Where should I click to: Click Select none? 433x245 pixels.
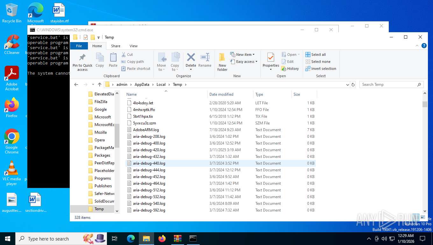coord(318,62)
